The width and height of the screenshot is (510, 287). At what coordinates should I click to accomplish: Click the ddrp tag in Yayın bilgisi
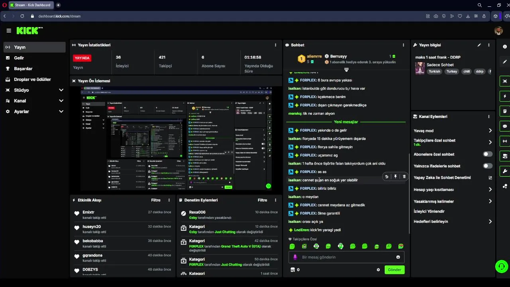[x=479, y=72]
